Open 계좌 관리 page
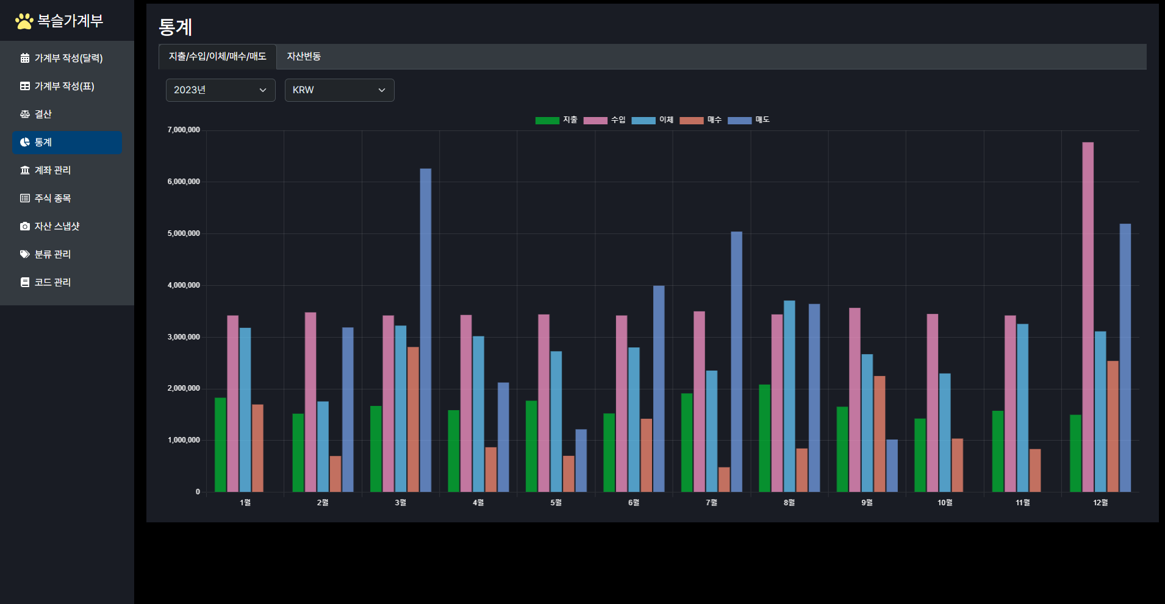This screenshot has height=604, width=1165. coord(67,170)
